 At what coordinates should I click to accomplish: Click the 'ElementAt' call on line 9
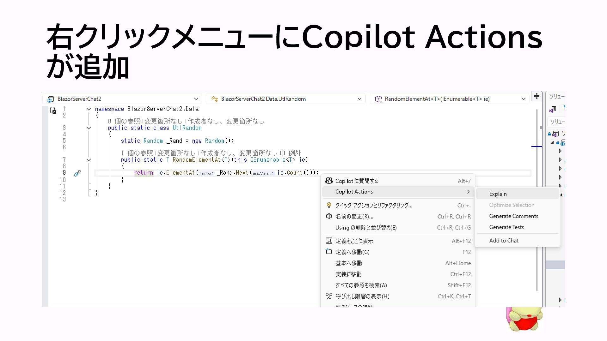180,173
